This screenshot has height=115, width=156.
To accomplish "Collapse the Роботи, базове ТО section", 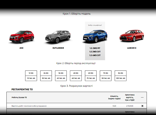I will click(142, 97).
